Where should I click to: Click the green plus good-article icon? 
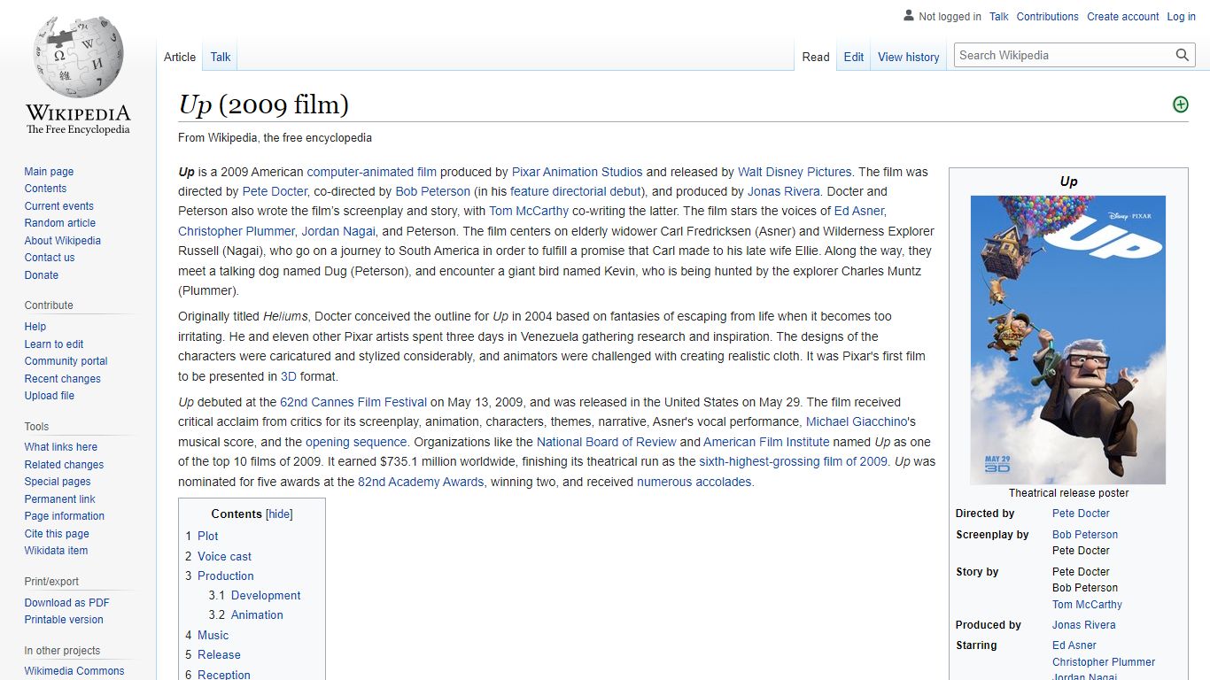pyautogui.click(x=1180, y=104)
